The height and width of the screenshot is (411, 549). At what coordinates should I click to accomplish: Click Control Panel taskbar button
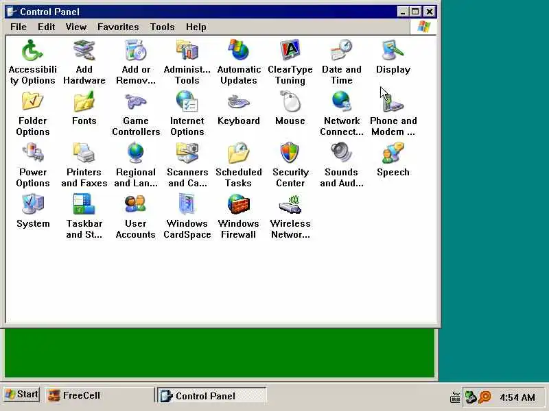pos(212,396)
